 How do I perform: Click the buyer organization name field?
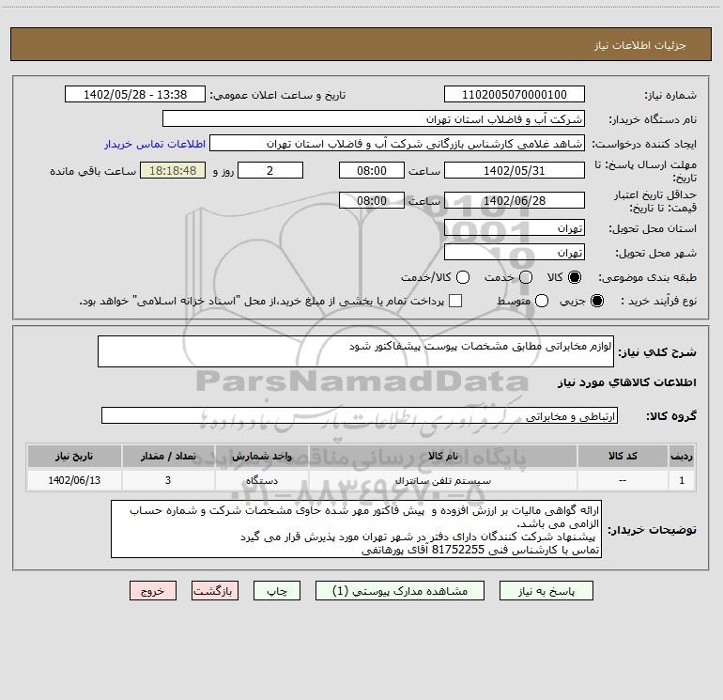[x=374, y=119]
